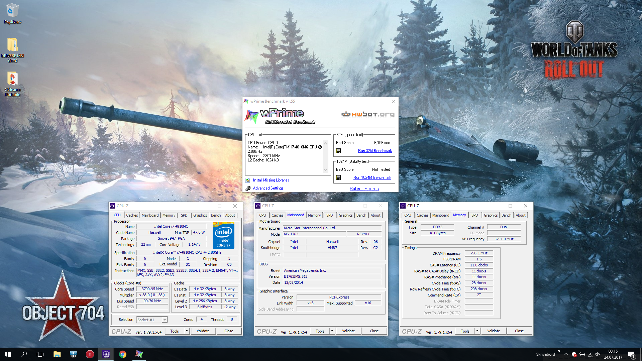Open the taskbar search magnifier
Screen dimensions: 642x361
(24, 354)
